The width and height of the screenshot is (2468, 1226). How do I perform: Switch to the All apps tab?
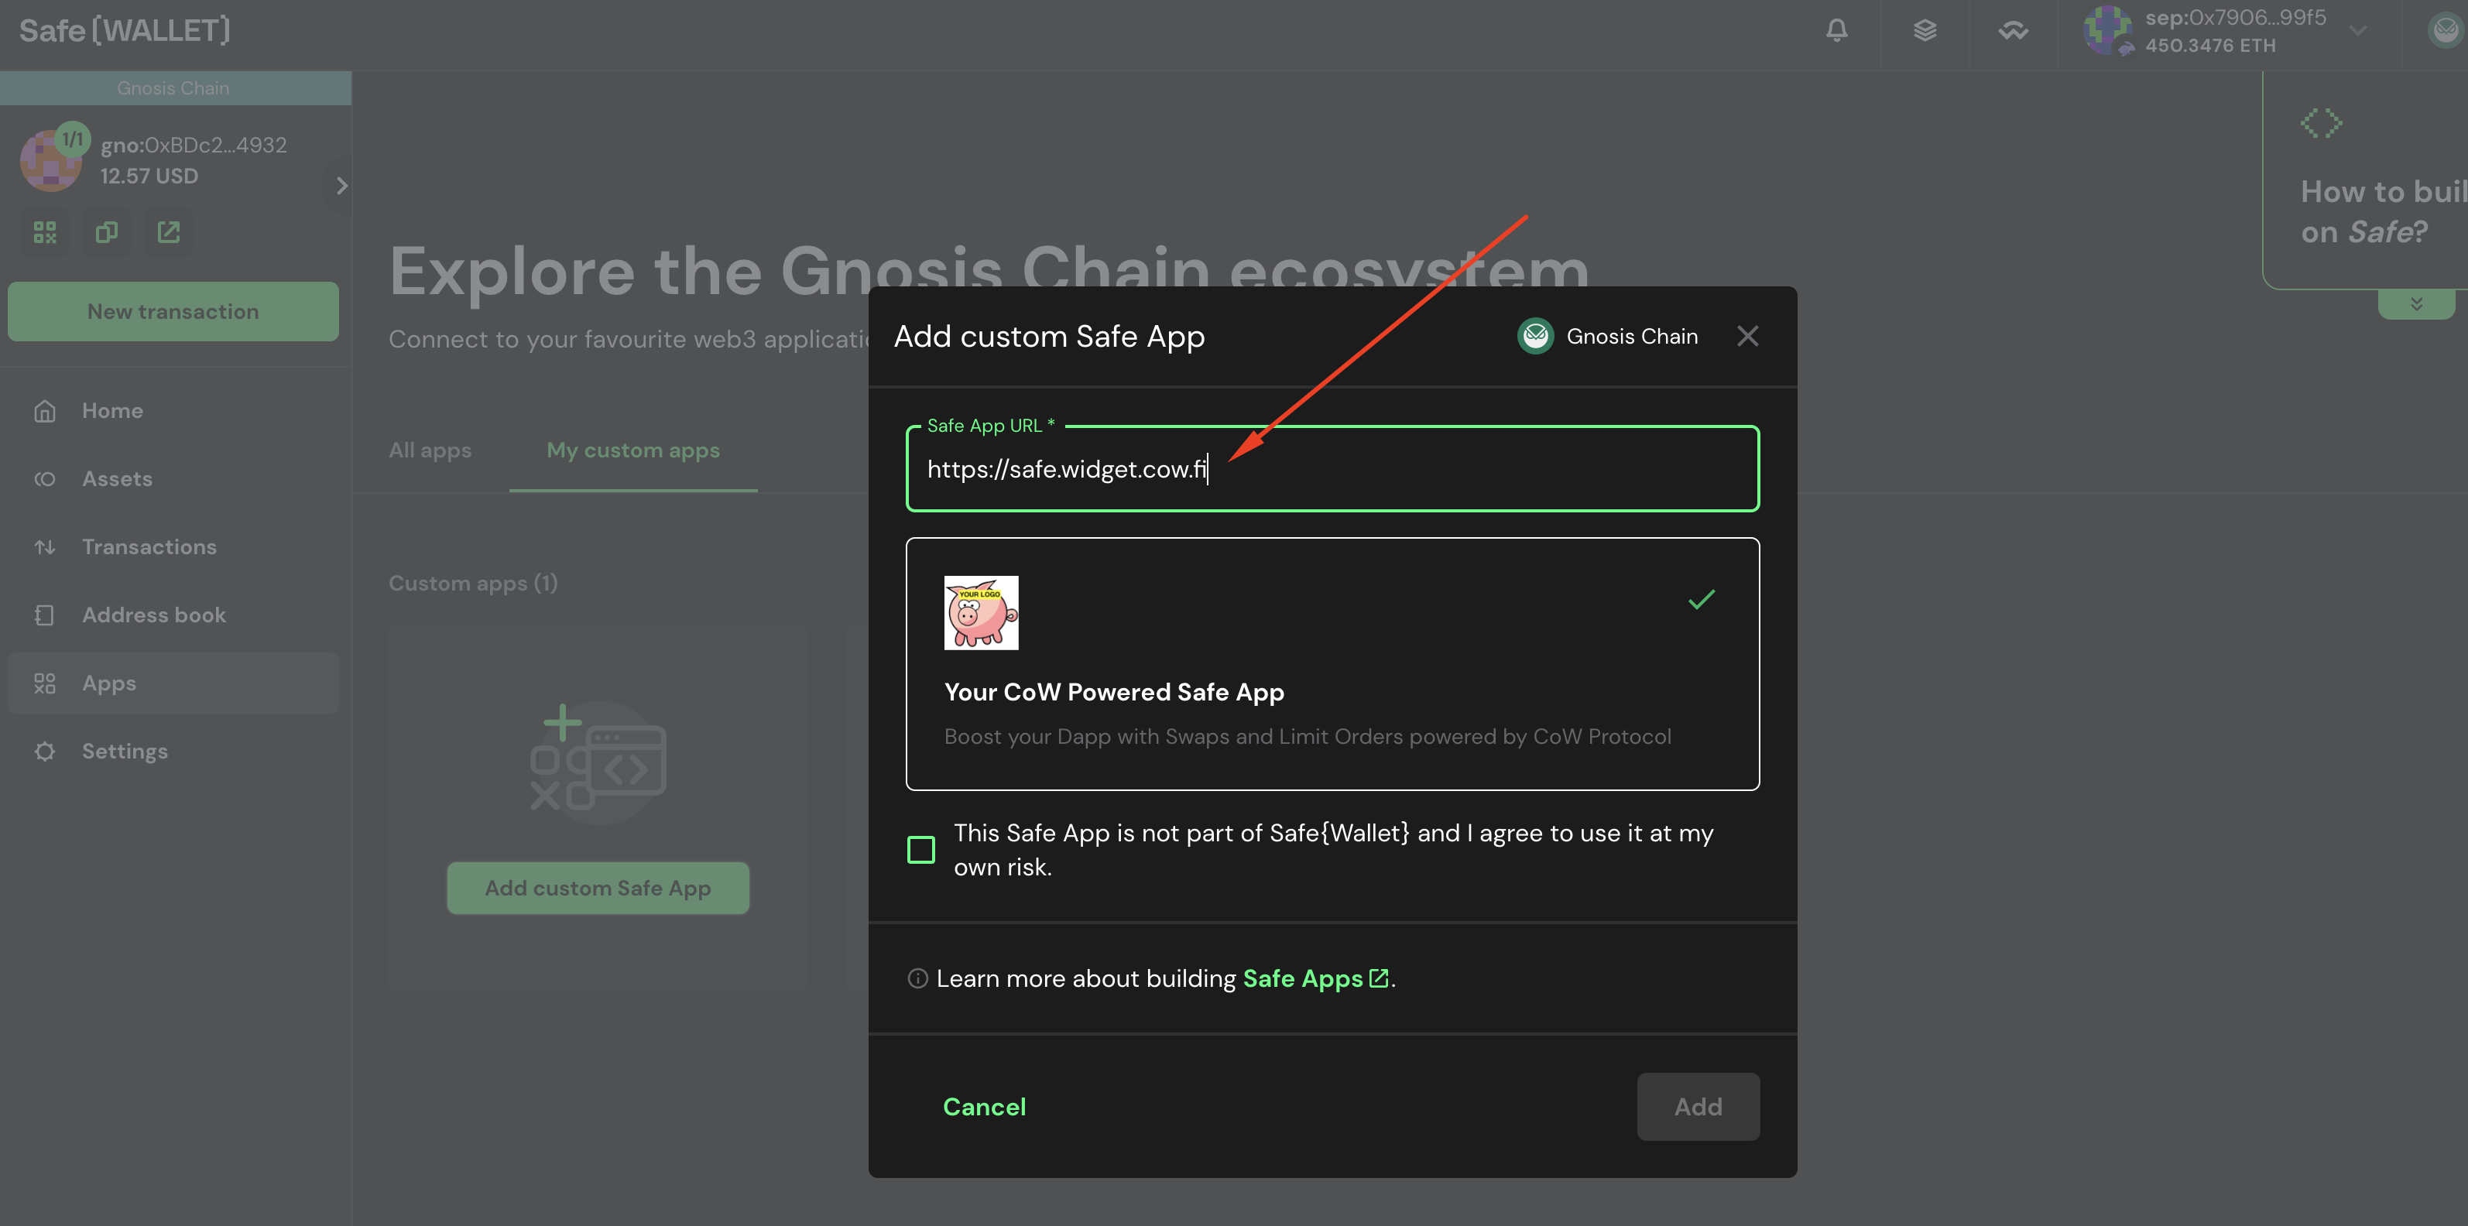(x=429, y=449)
